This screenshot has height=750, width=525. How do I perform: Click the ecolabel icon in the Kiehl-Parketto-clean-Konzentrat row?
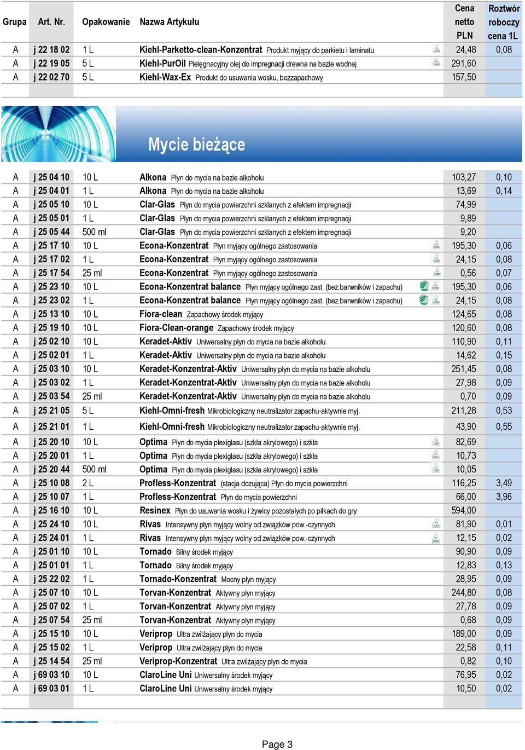pyautogui.click(x=436, y=49)
